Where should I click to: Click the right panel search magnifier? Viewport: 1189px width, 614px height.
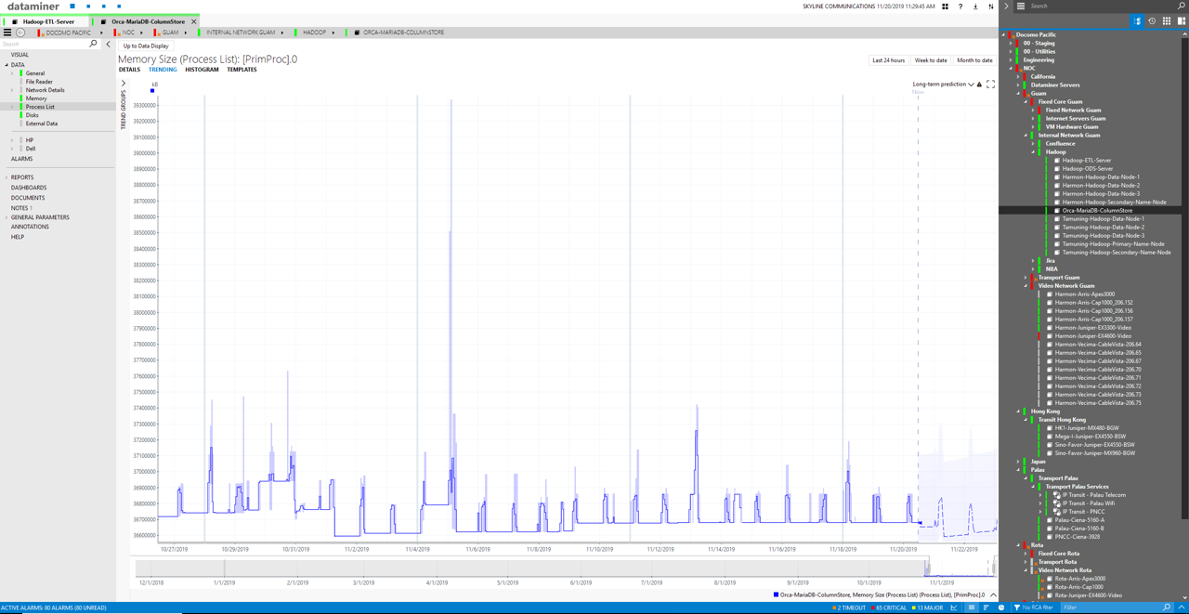pyautogui.click(x=1181, y=7)
